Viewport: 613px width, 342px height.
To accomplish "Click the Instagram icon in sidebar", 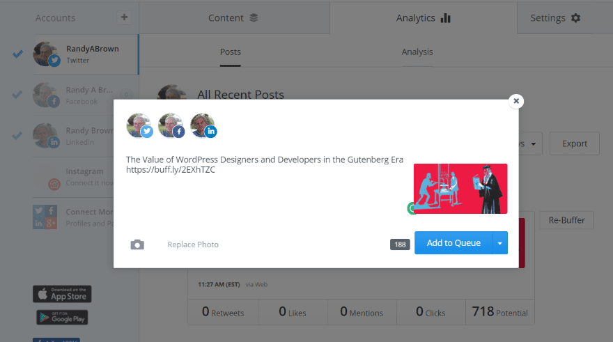I will pos(54,185).
